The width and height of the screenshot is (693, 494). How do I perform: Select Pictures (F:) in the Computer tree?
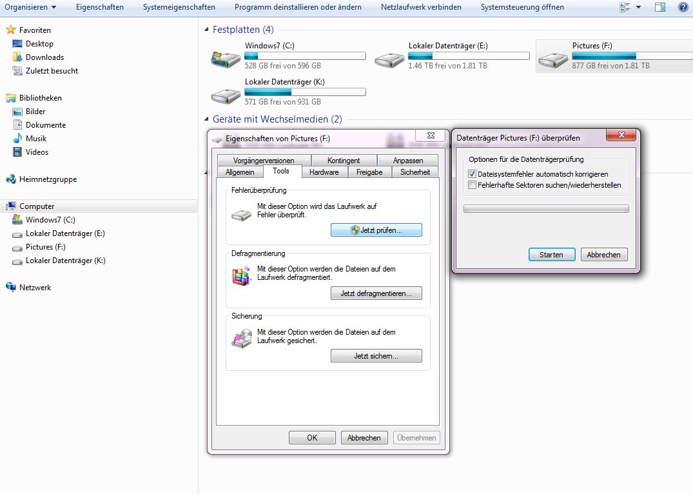45,247
